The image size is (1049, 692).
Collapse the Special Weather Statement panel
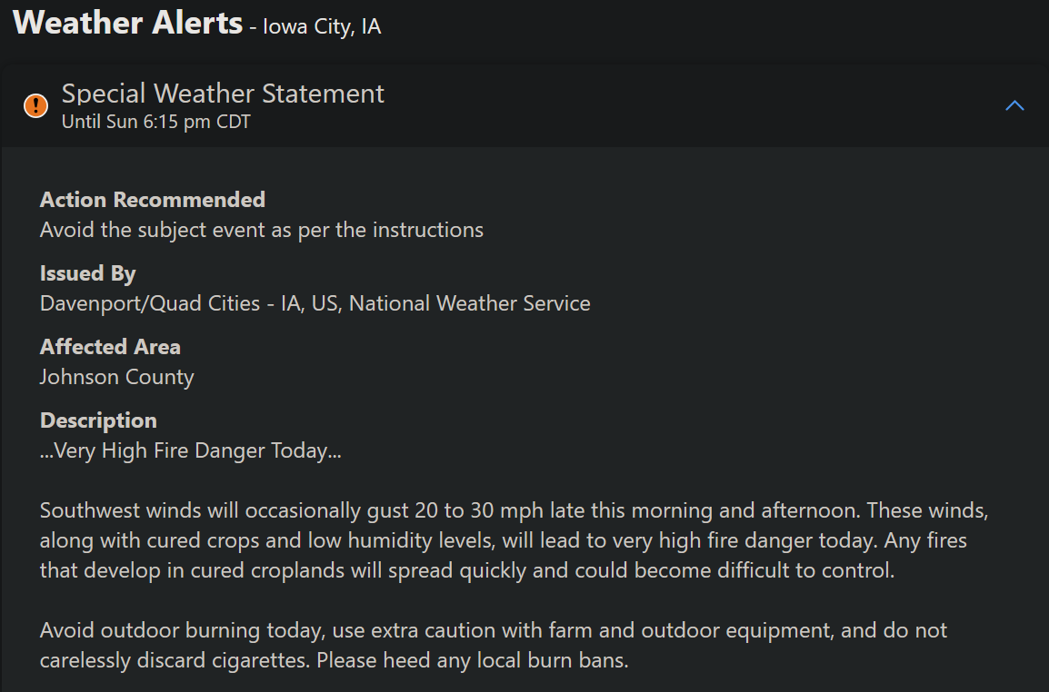(1014, 105)
